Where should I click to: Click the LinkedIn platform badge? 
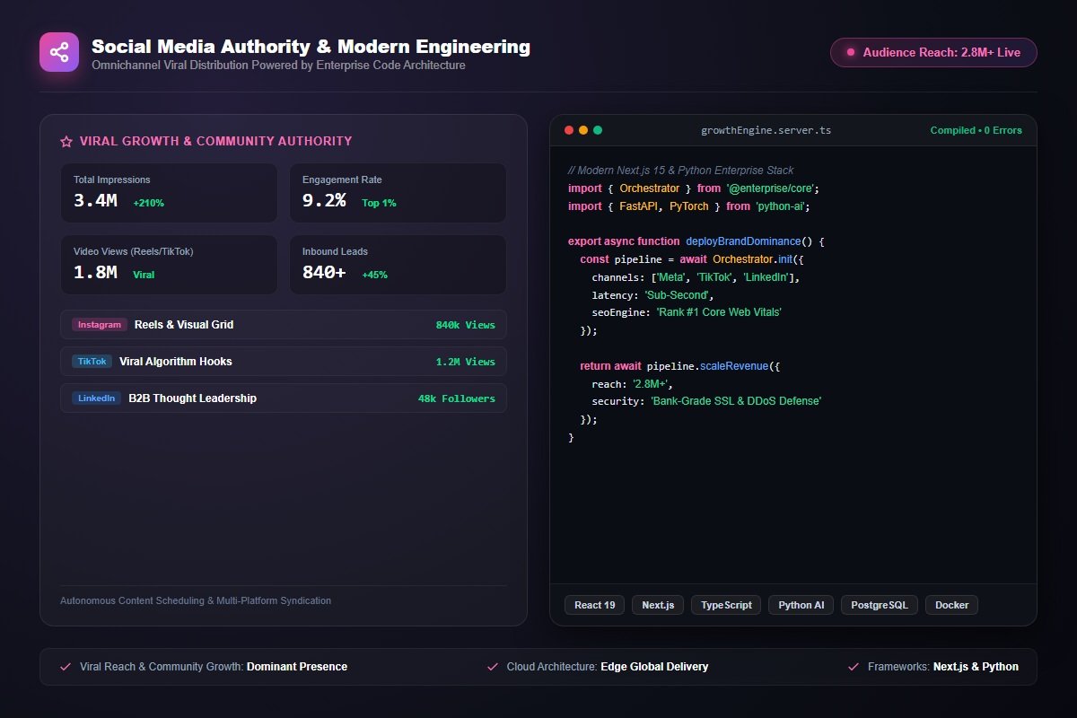97,398
